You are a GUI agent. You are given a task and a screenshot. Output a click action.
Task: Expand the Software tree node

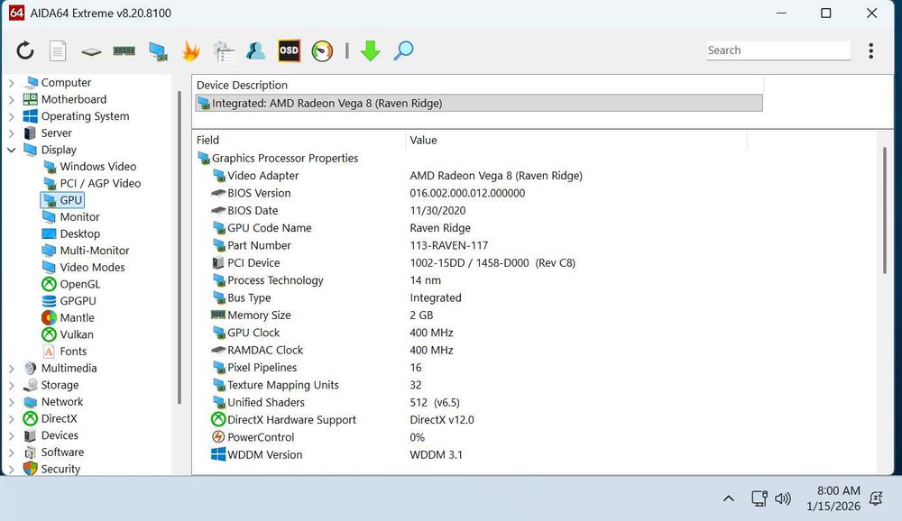coord(11,452)
